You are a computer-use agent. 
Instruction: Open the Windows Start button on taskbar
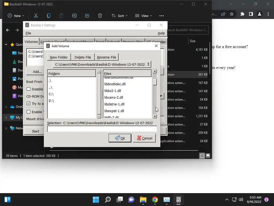(96, 200)
